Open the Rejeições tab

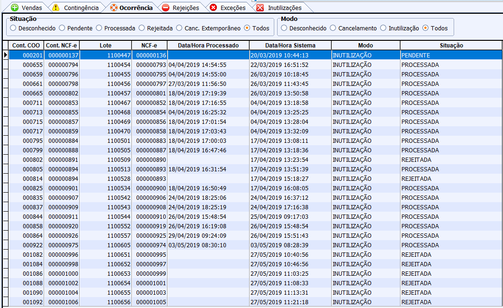click(x=181, y=8)
